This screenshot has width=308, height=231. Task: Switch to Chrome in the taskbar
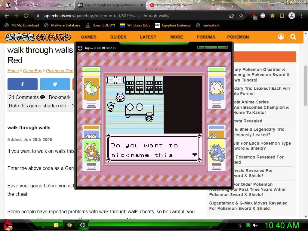pyautogui.click(x=69, y=225)
